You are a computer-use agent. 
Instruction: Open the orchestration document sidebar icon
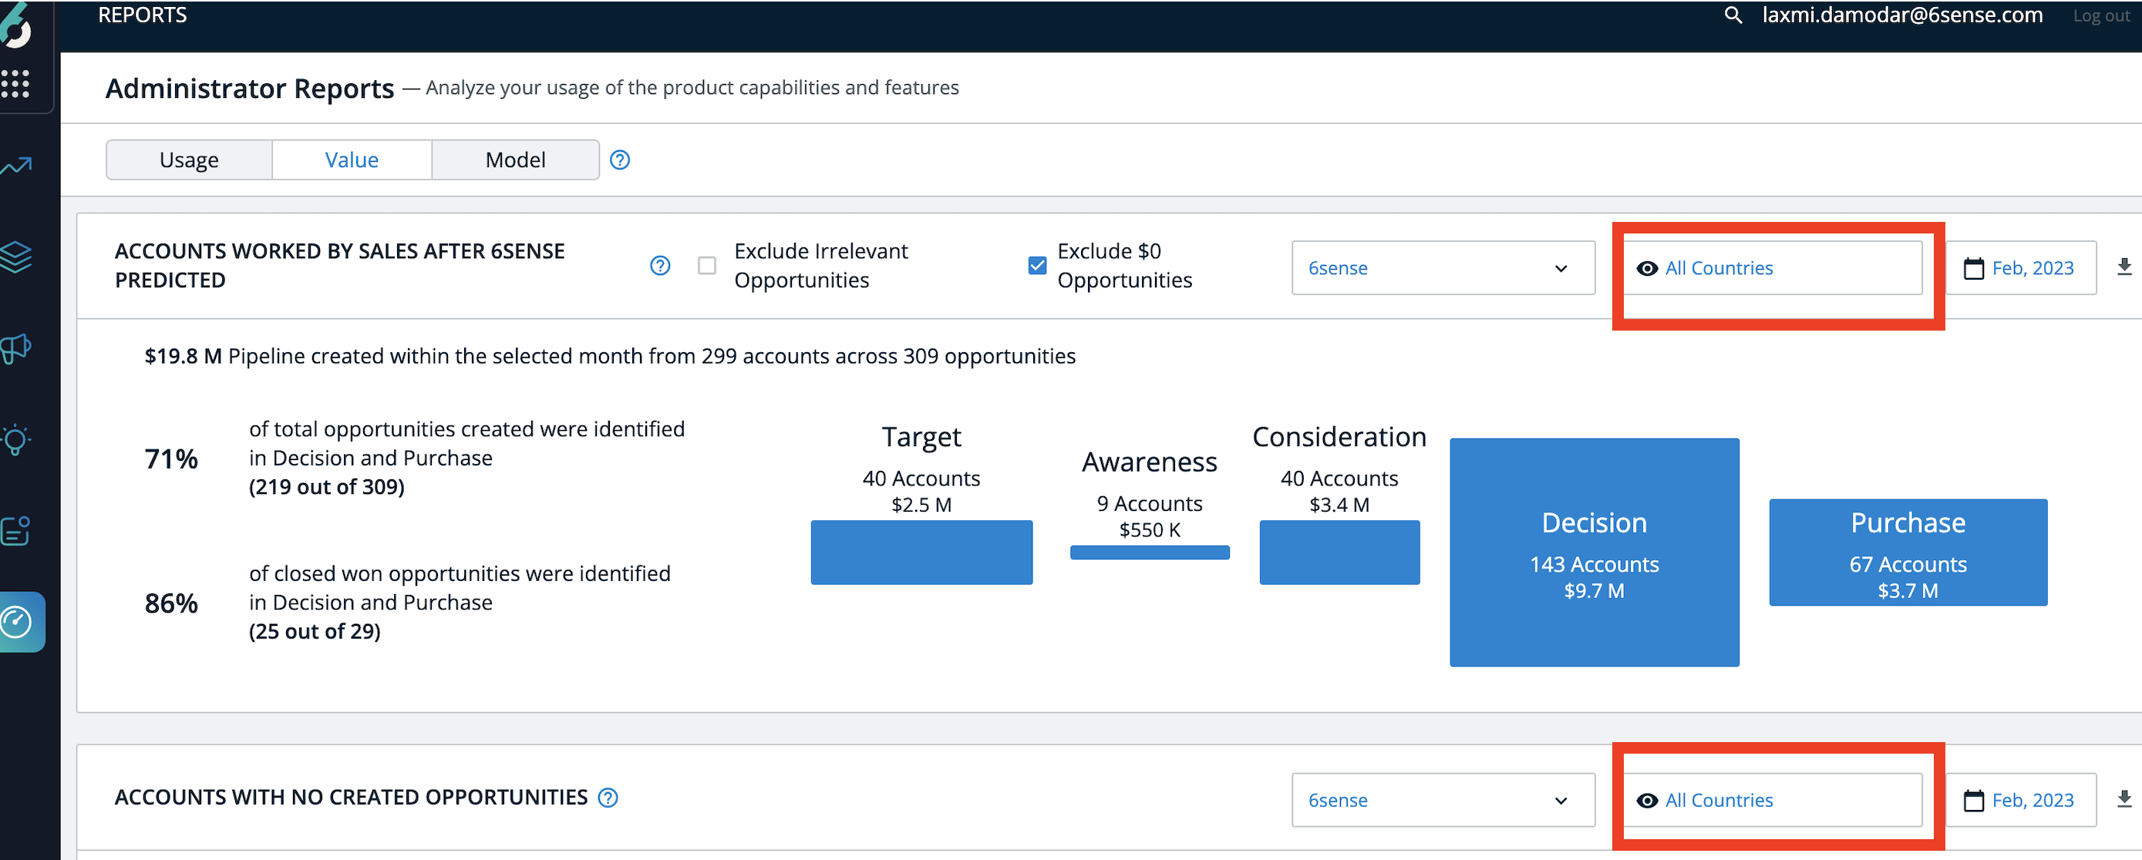(15, 530)
